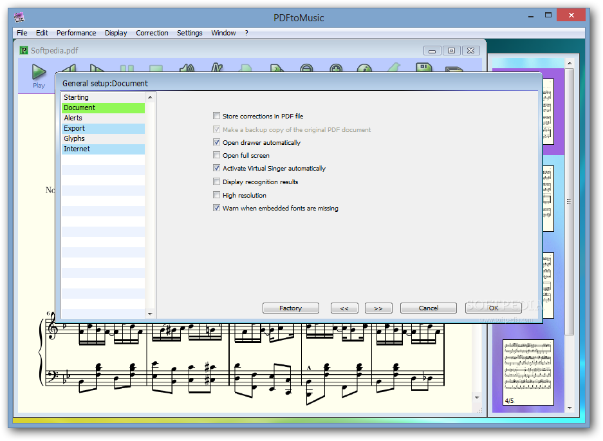
Task: Select Alerts in the setup list
Action: pyautogui.click(x=103, y=118)
